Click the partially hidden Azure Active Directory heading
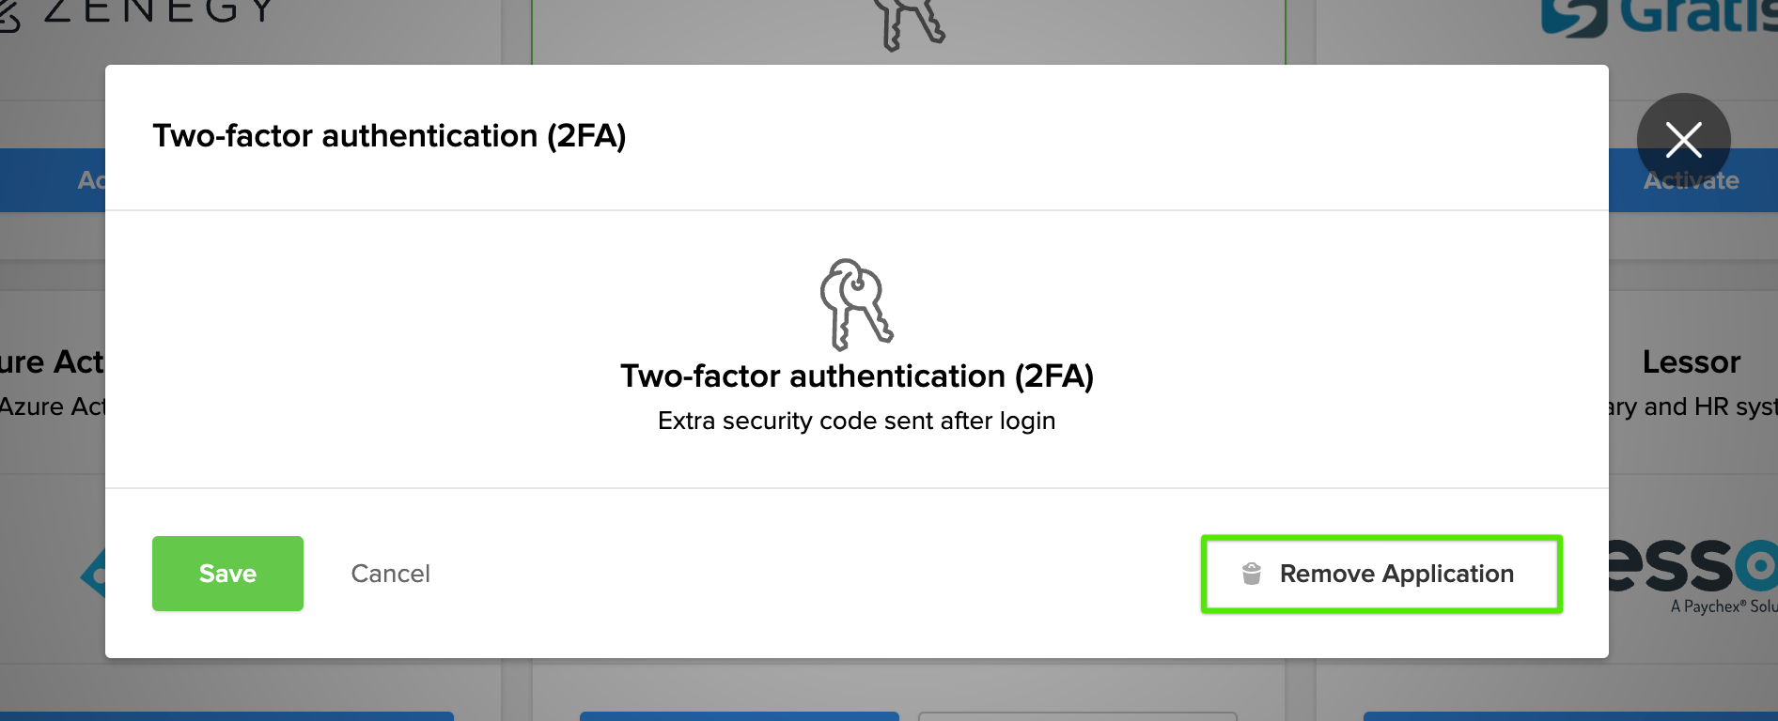Viewport: 1778px width, 721px height. [52, 362]
